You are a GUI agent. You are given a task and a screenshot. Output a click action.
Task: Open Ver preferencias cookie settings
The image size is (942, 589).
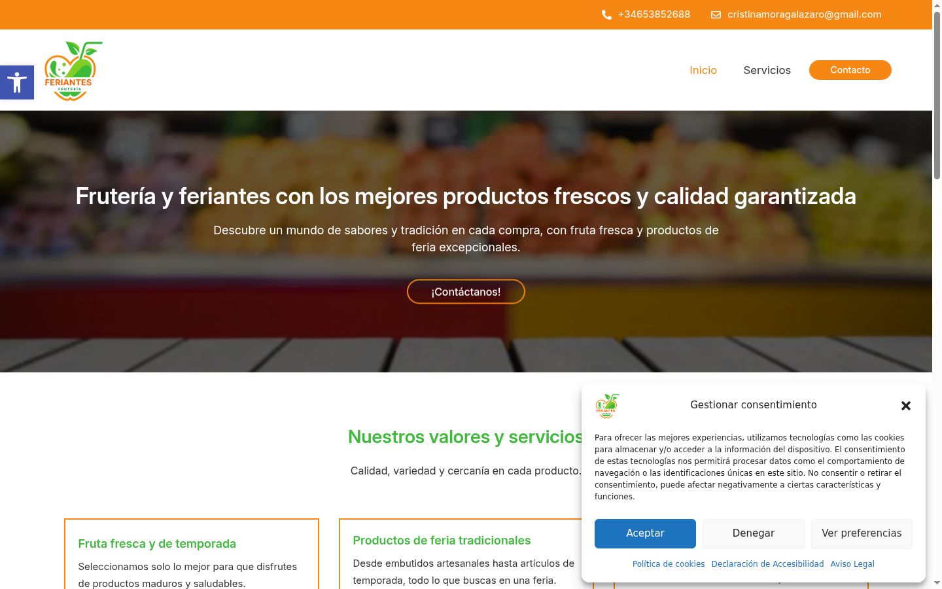click(x=862, y=533)
